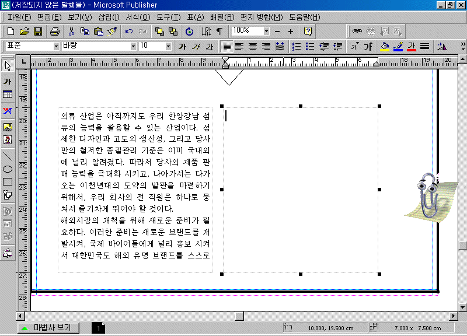Click the Format Painter brush icon
This screenshot has height=336, width=467.
tap(112, 31)
